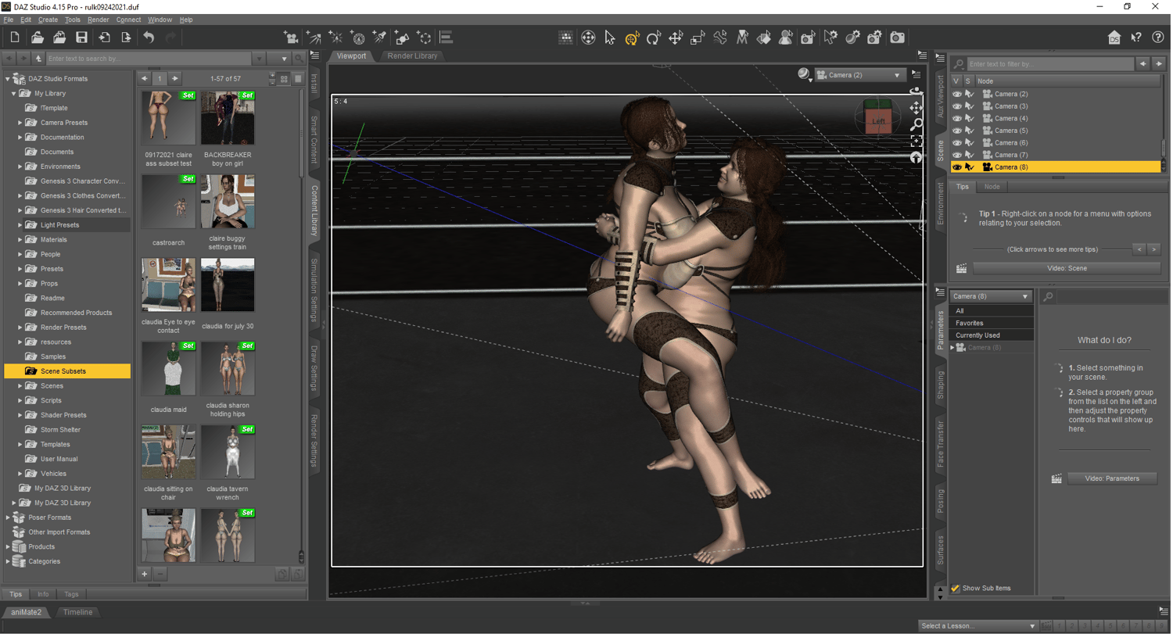Image resolution: width=1173 pixels, height=641 pixels.
Task: Click the Video: Parameters clapperboard icon
Action: 1056,478
